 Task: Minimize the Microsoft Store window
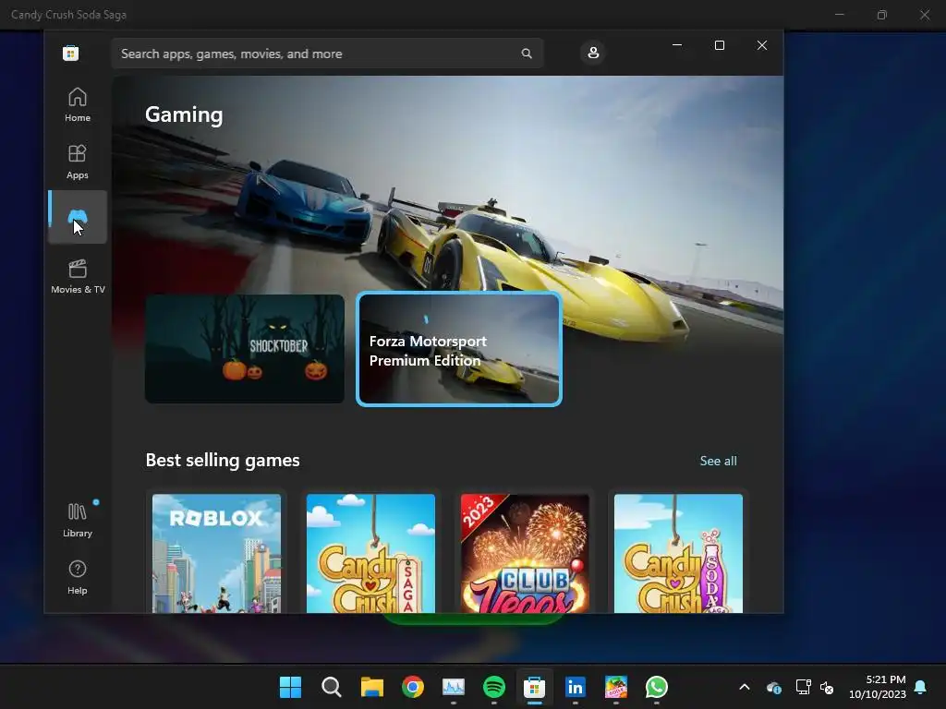point(677,45)
